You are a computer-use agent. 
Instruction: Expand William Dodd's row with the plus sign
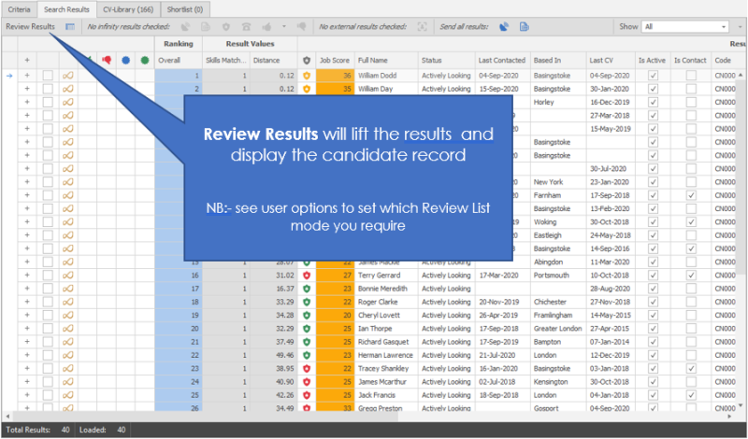(x=27, y=76)
